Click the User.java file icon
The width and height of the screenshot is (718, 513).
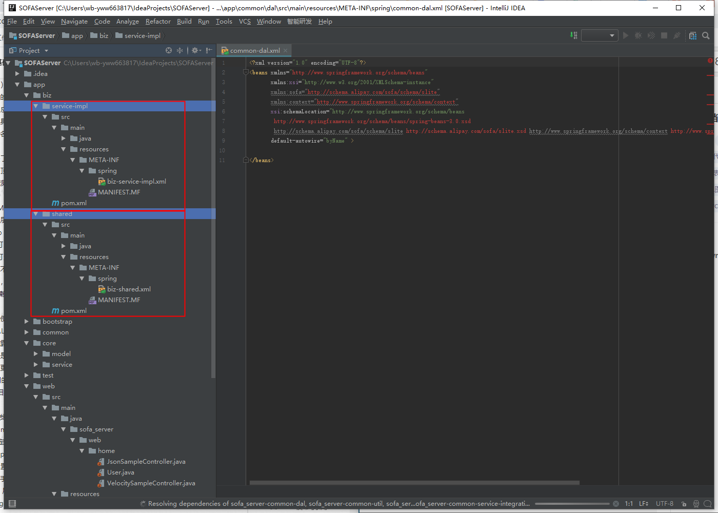pos(102,472)
